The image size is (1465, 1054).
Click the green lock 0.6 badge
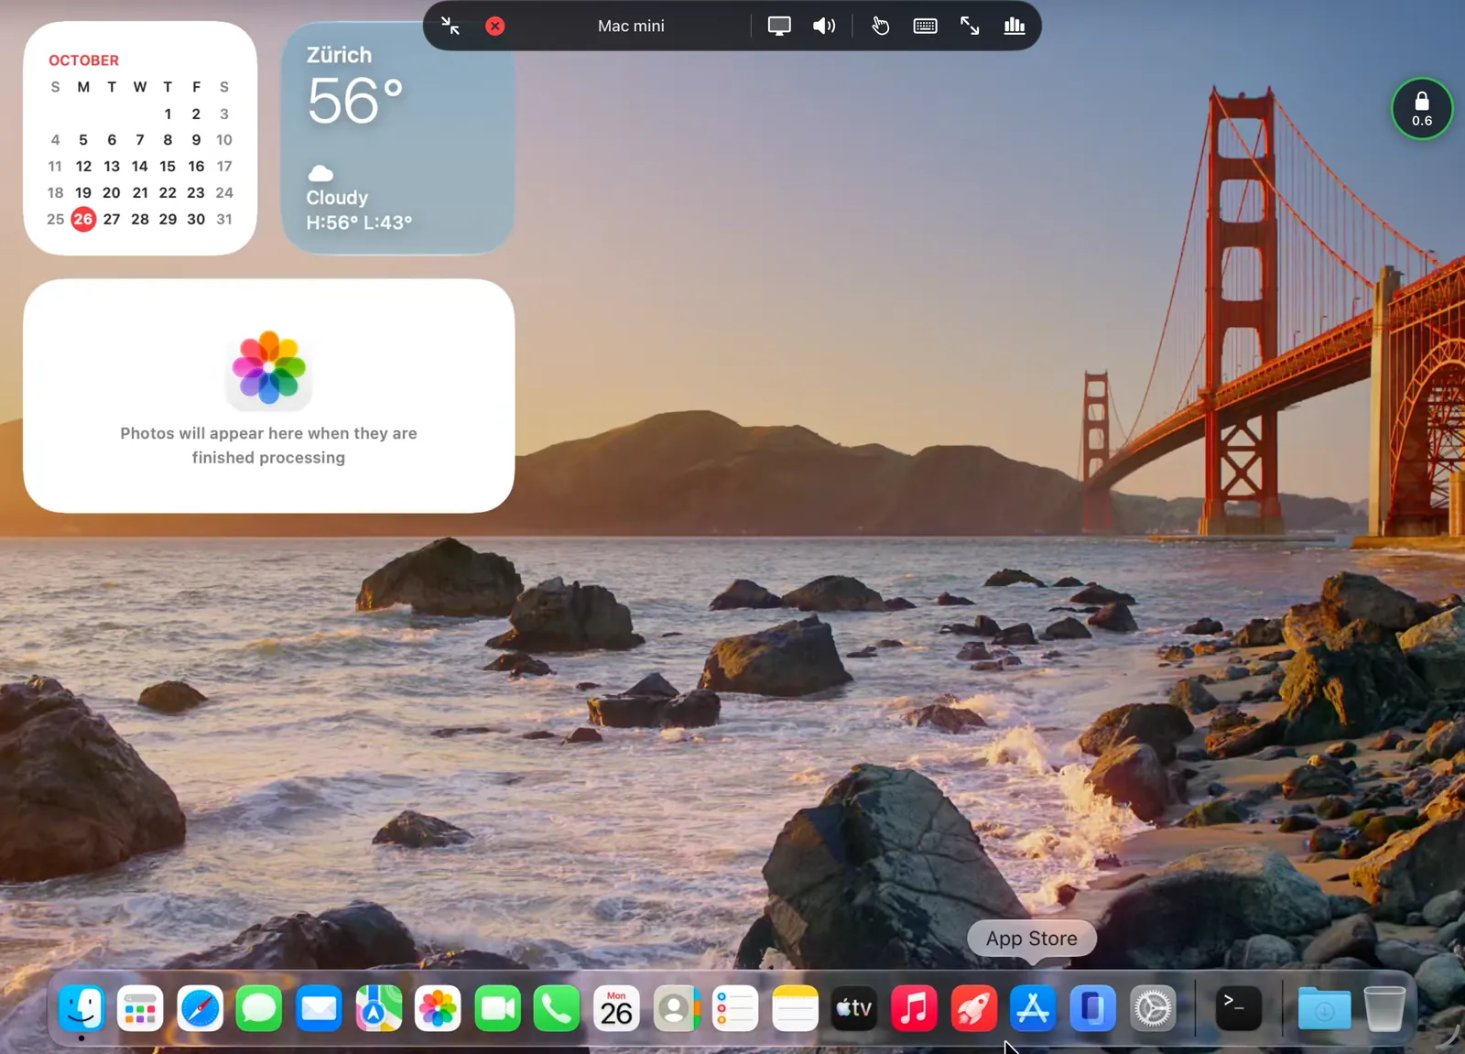coord(1422,109)
